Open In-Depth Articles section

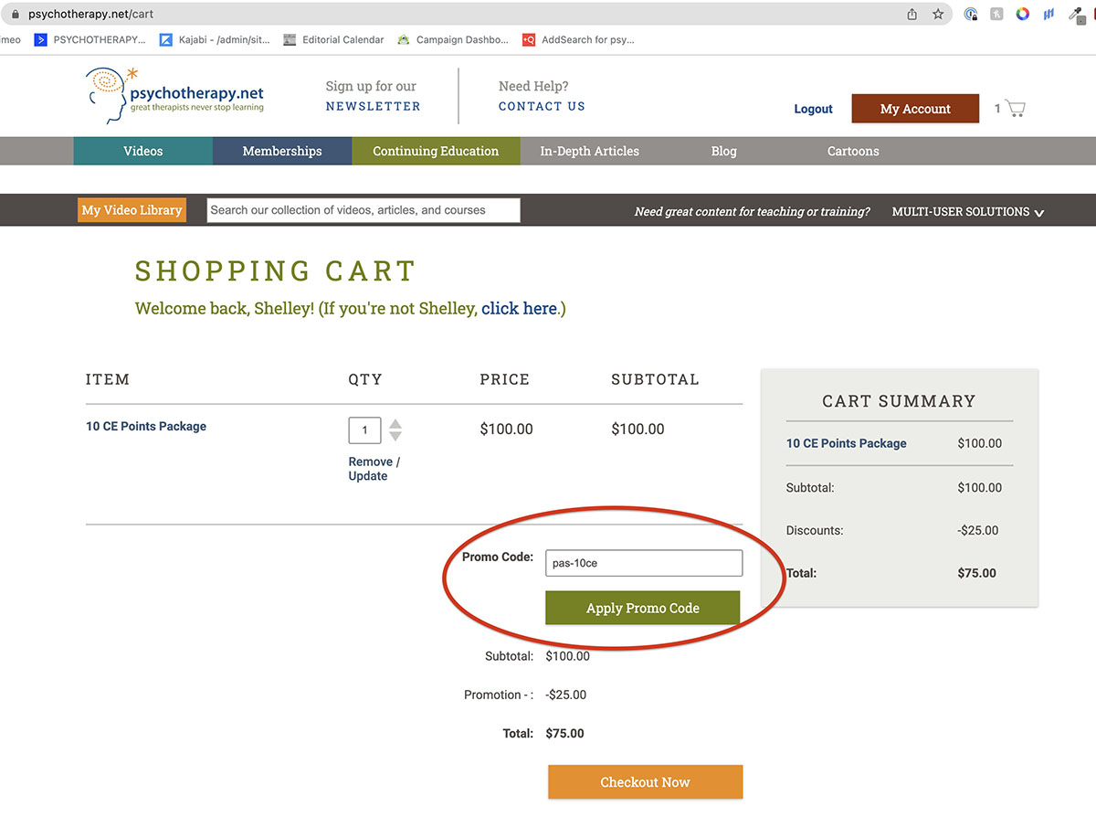click(590, 151)
